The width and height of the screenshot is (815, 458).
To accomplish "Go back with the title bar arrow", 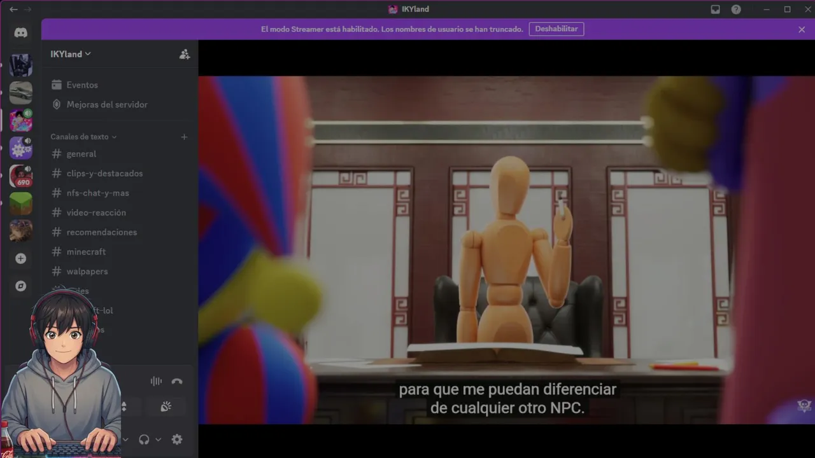I will tap(13, 10).
